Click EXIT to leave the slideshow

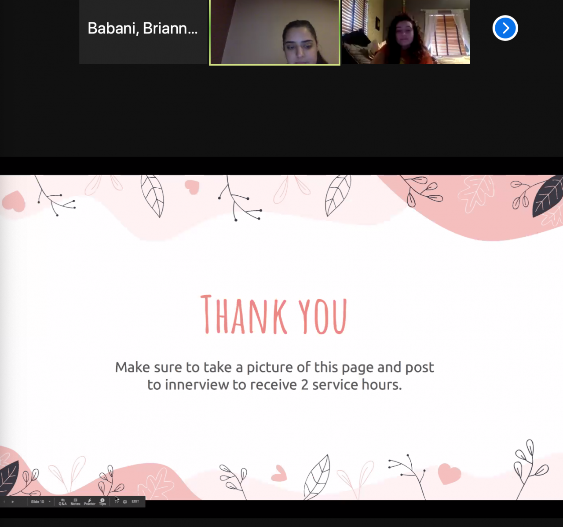coord(135,501)
